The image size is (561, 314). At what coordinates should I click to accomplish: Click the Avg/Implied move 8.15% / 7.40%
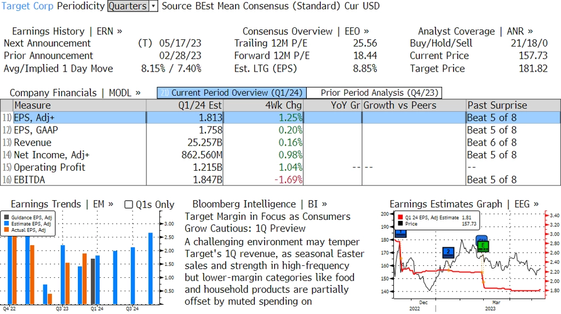point(171,68)
